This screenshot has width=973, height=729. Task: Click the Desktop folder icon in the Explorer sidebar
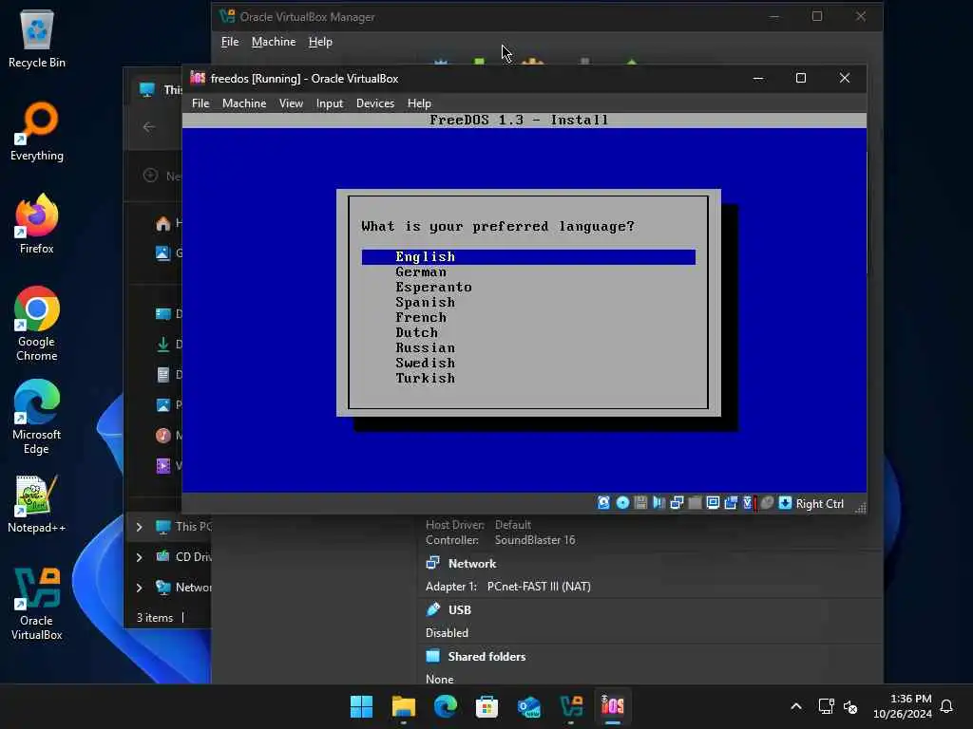click(163, 313)
